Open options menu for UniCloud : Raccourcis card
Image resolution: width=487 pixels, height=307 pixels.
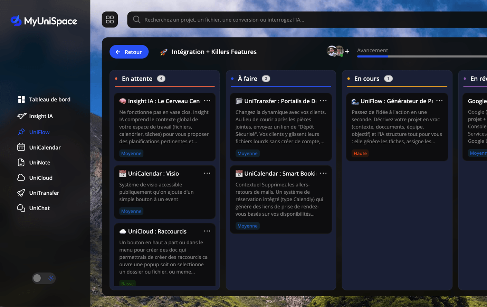pos(207,231)
